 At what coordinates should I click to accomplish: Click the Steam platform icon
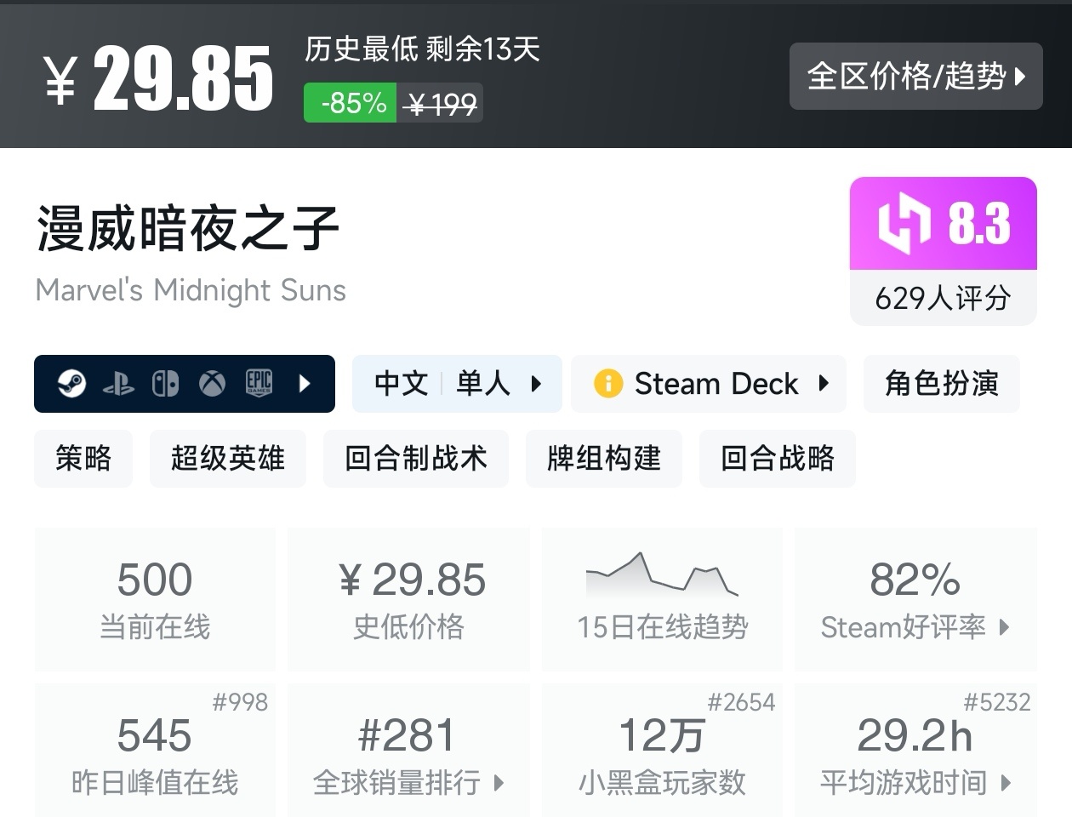[x=71, y=384]
